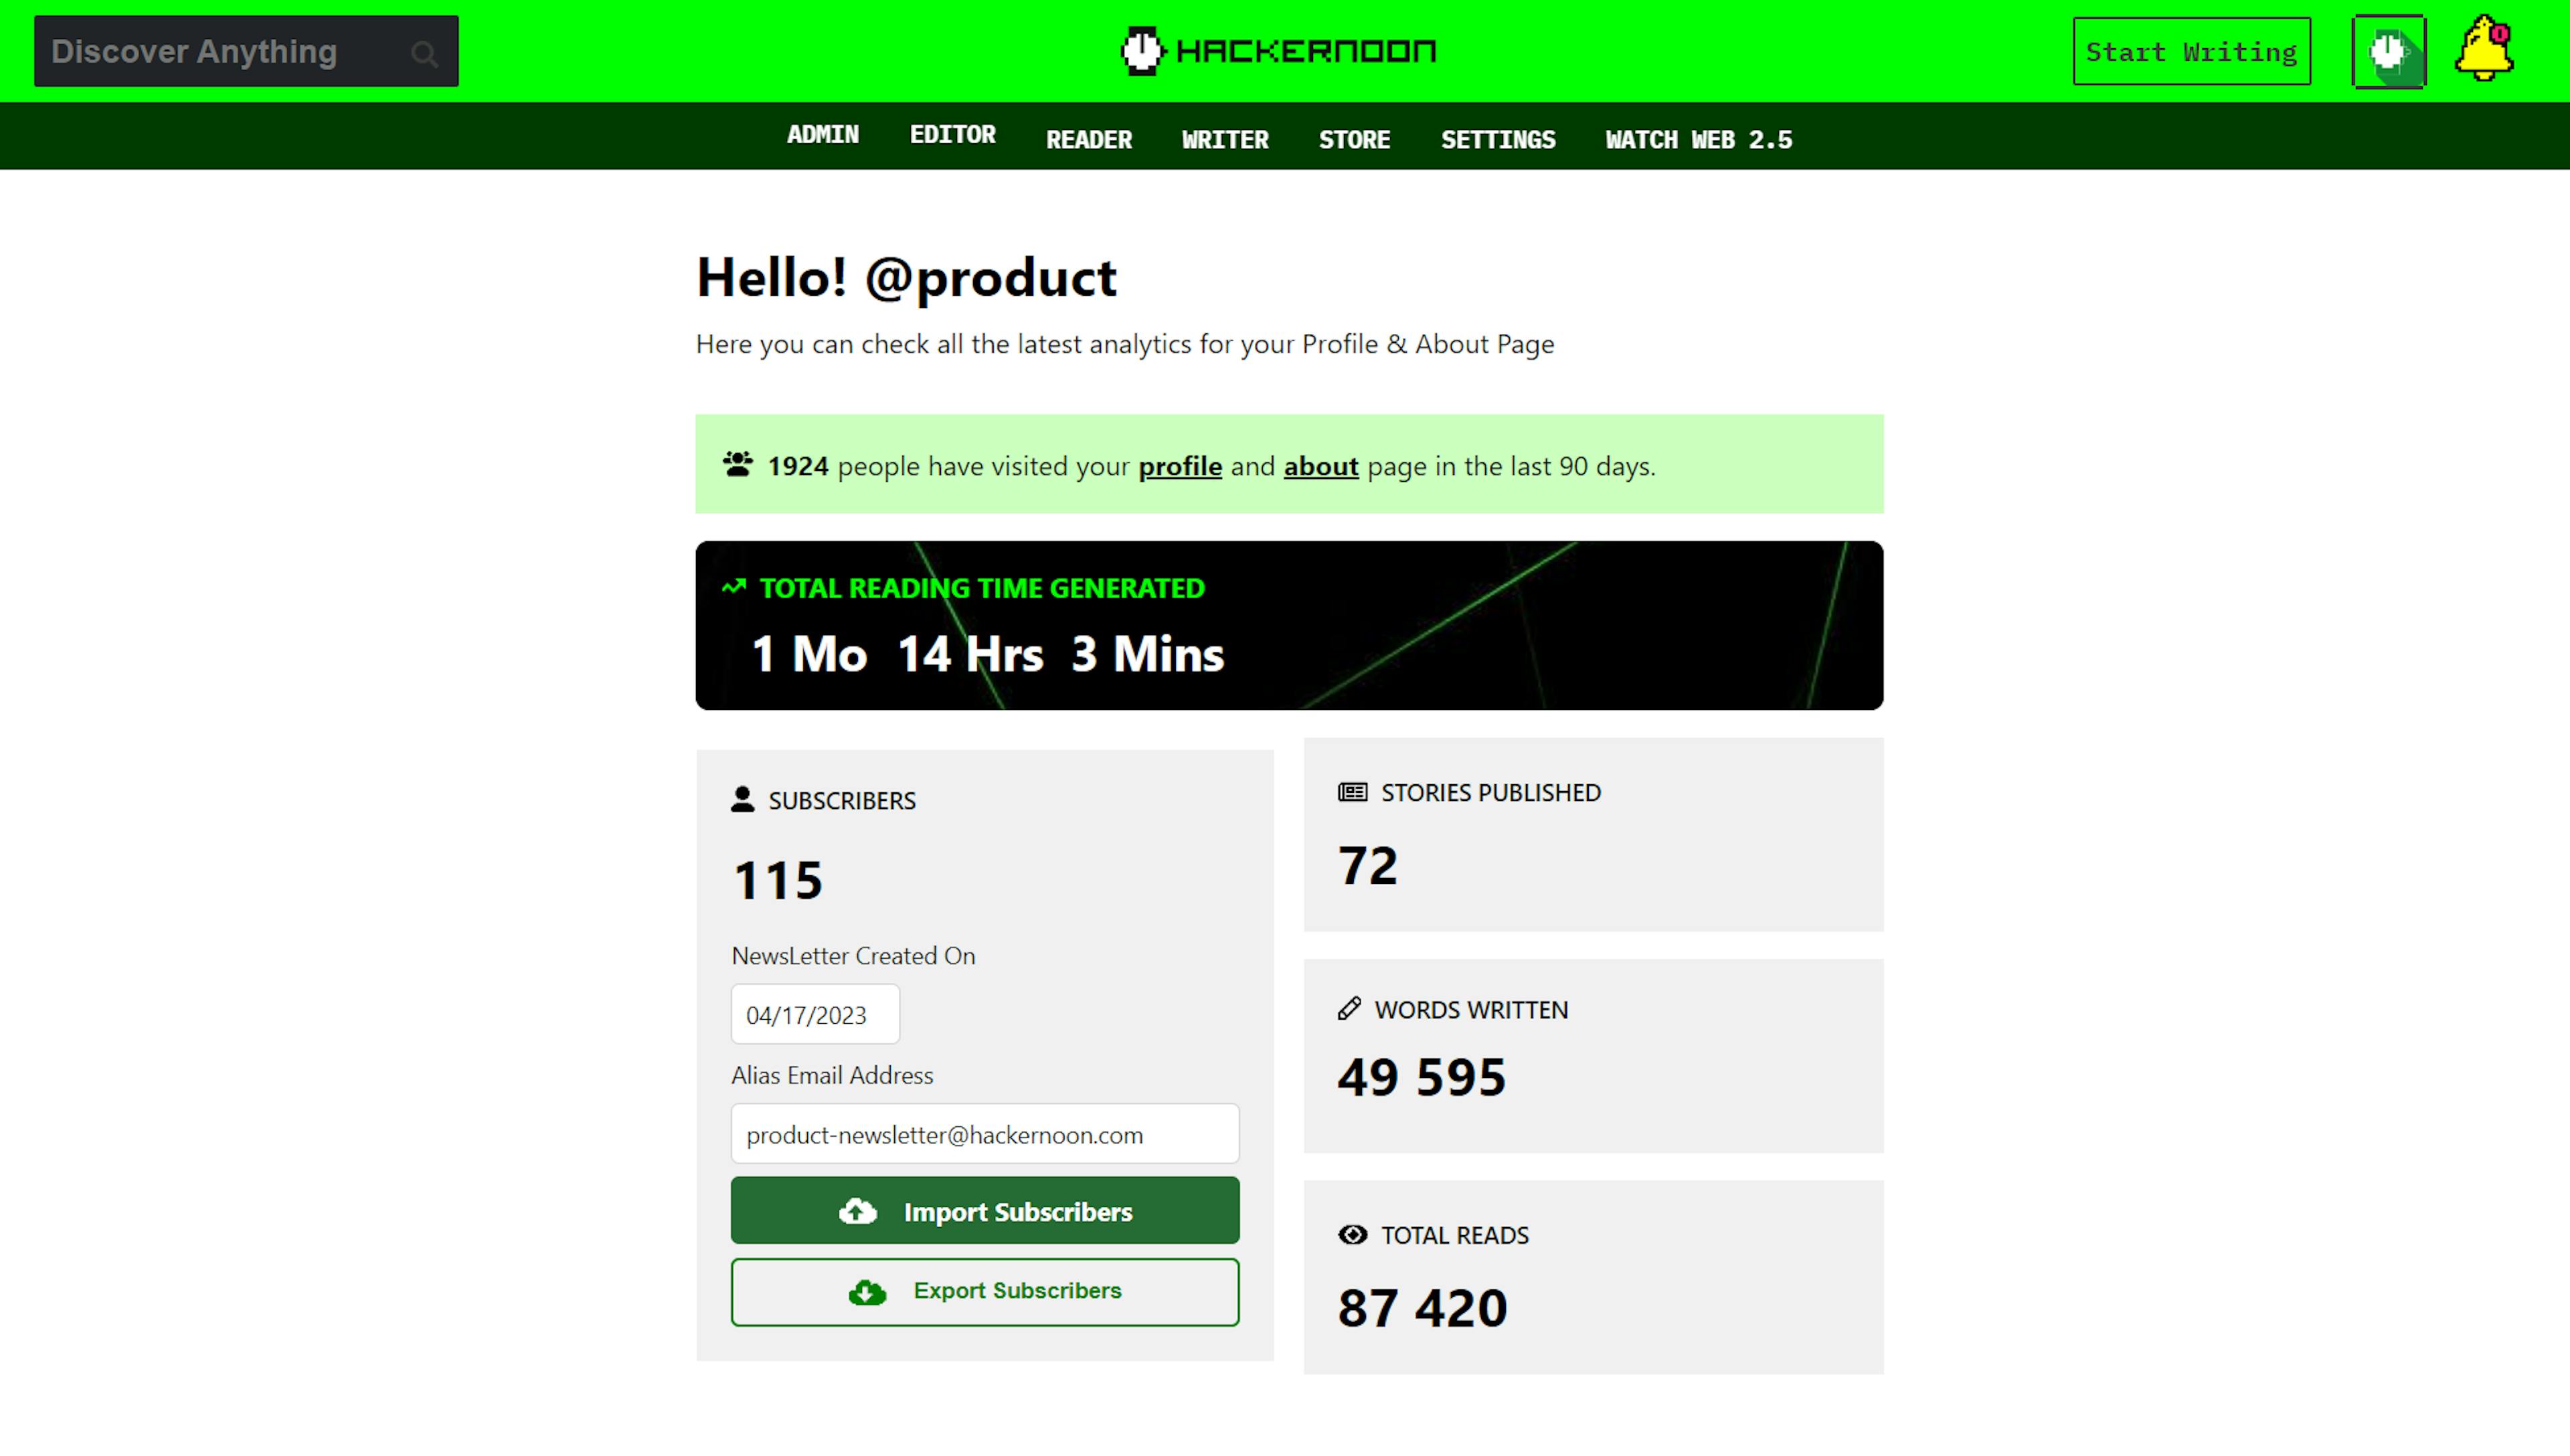The height and width of the screenshot is (1456, 2570).
Task: Click the words written pencil icon
Action: 1349,1009
